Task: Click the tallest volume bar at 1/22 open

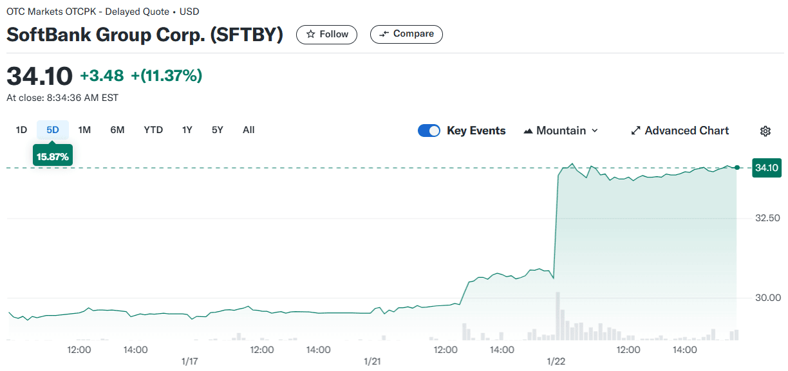Action: tap(558, 316)
